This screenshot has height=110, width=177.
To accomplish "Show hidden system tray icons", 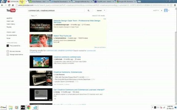I will click(152, 108).
